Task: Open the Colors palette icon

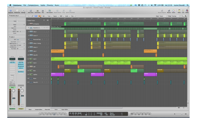Action: tap(174, 11)
